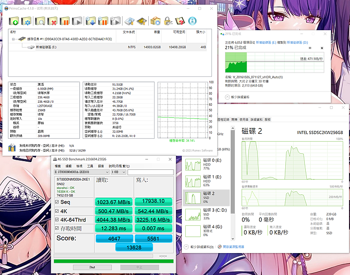Resume cache task with gray play icon

77,21
